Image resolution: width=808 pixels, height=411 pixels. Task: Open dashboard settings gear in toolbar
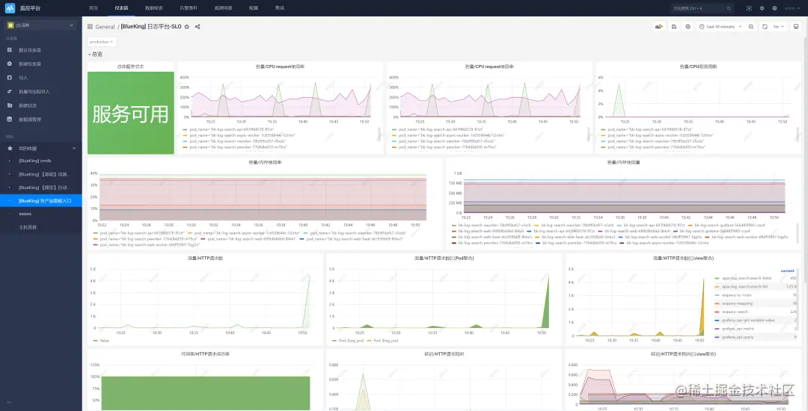[688, 27]
